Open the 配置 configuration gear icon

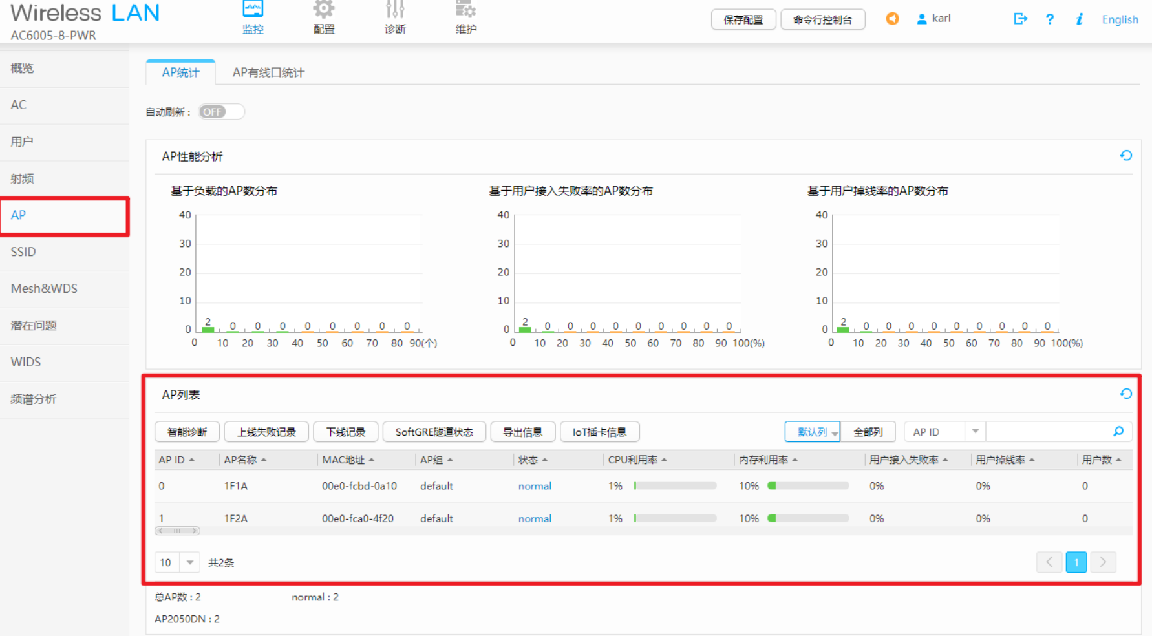324,10
